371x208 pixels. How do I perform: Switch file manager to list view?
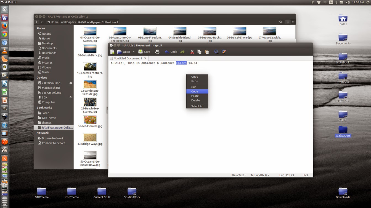coord(288,22)
